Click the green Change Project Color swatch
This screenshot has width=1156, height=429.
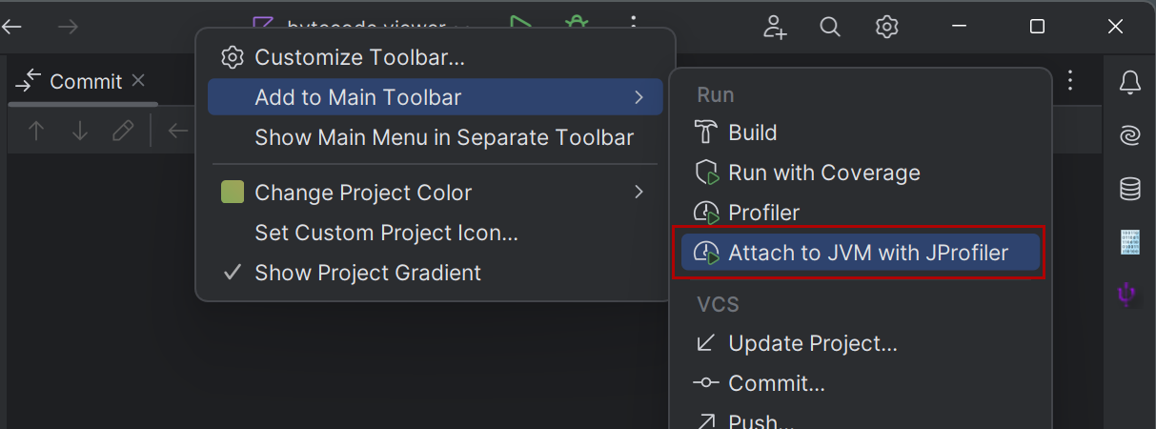[x=233, y=193]
